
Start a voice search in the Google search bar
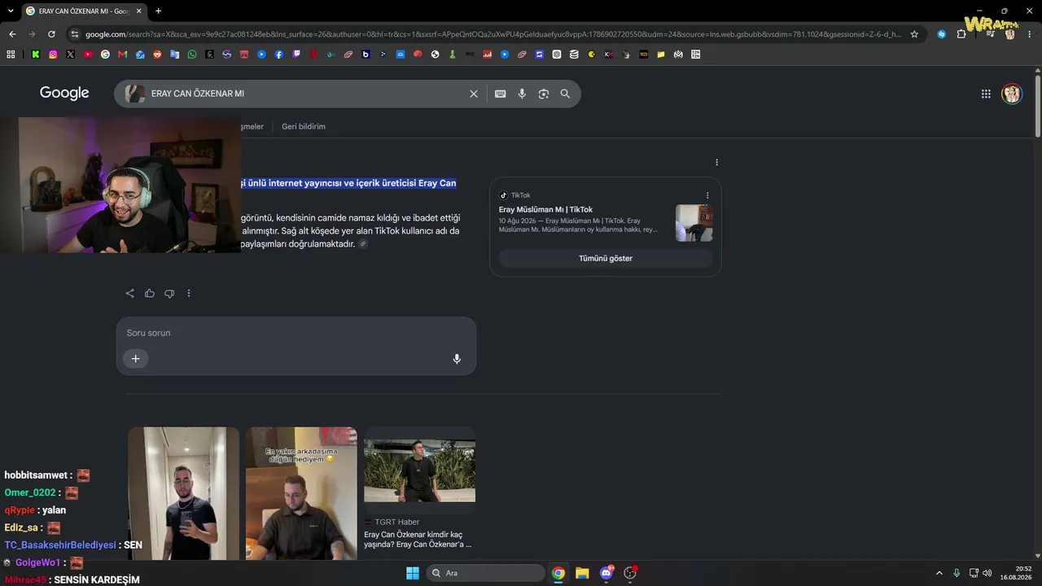522,94
